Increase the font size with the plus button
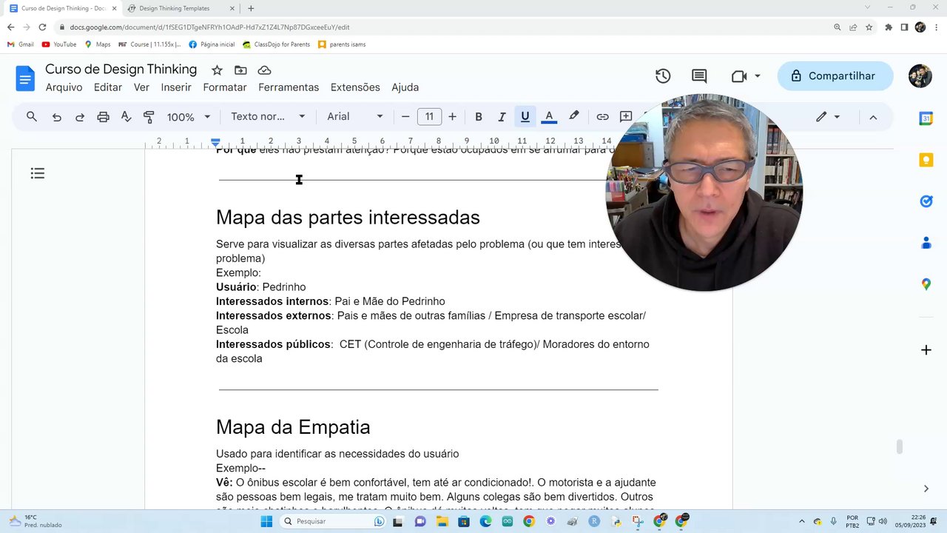 pyautogui.click(x=452, y=116)
